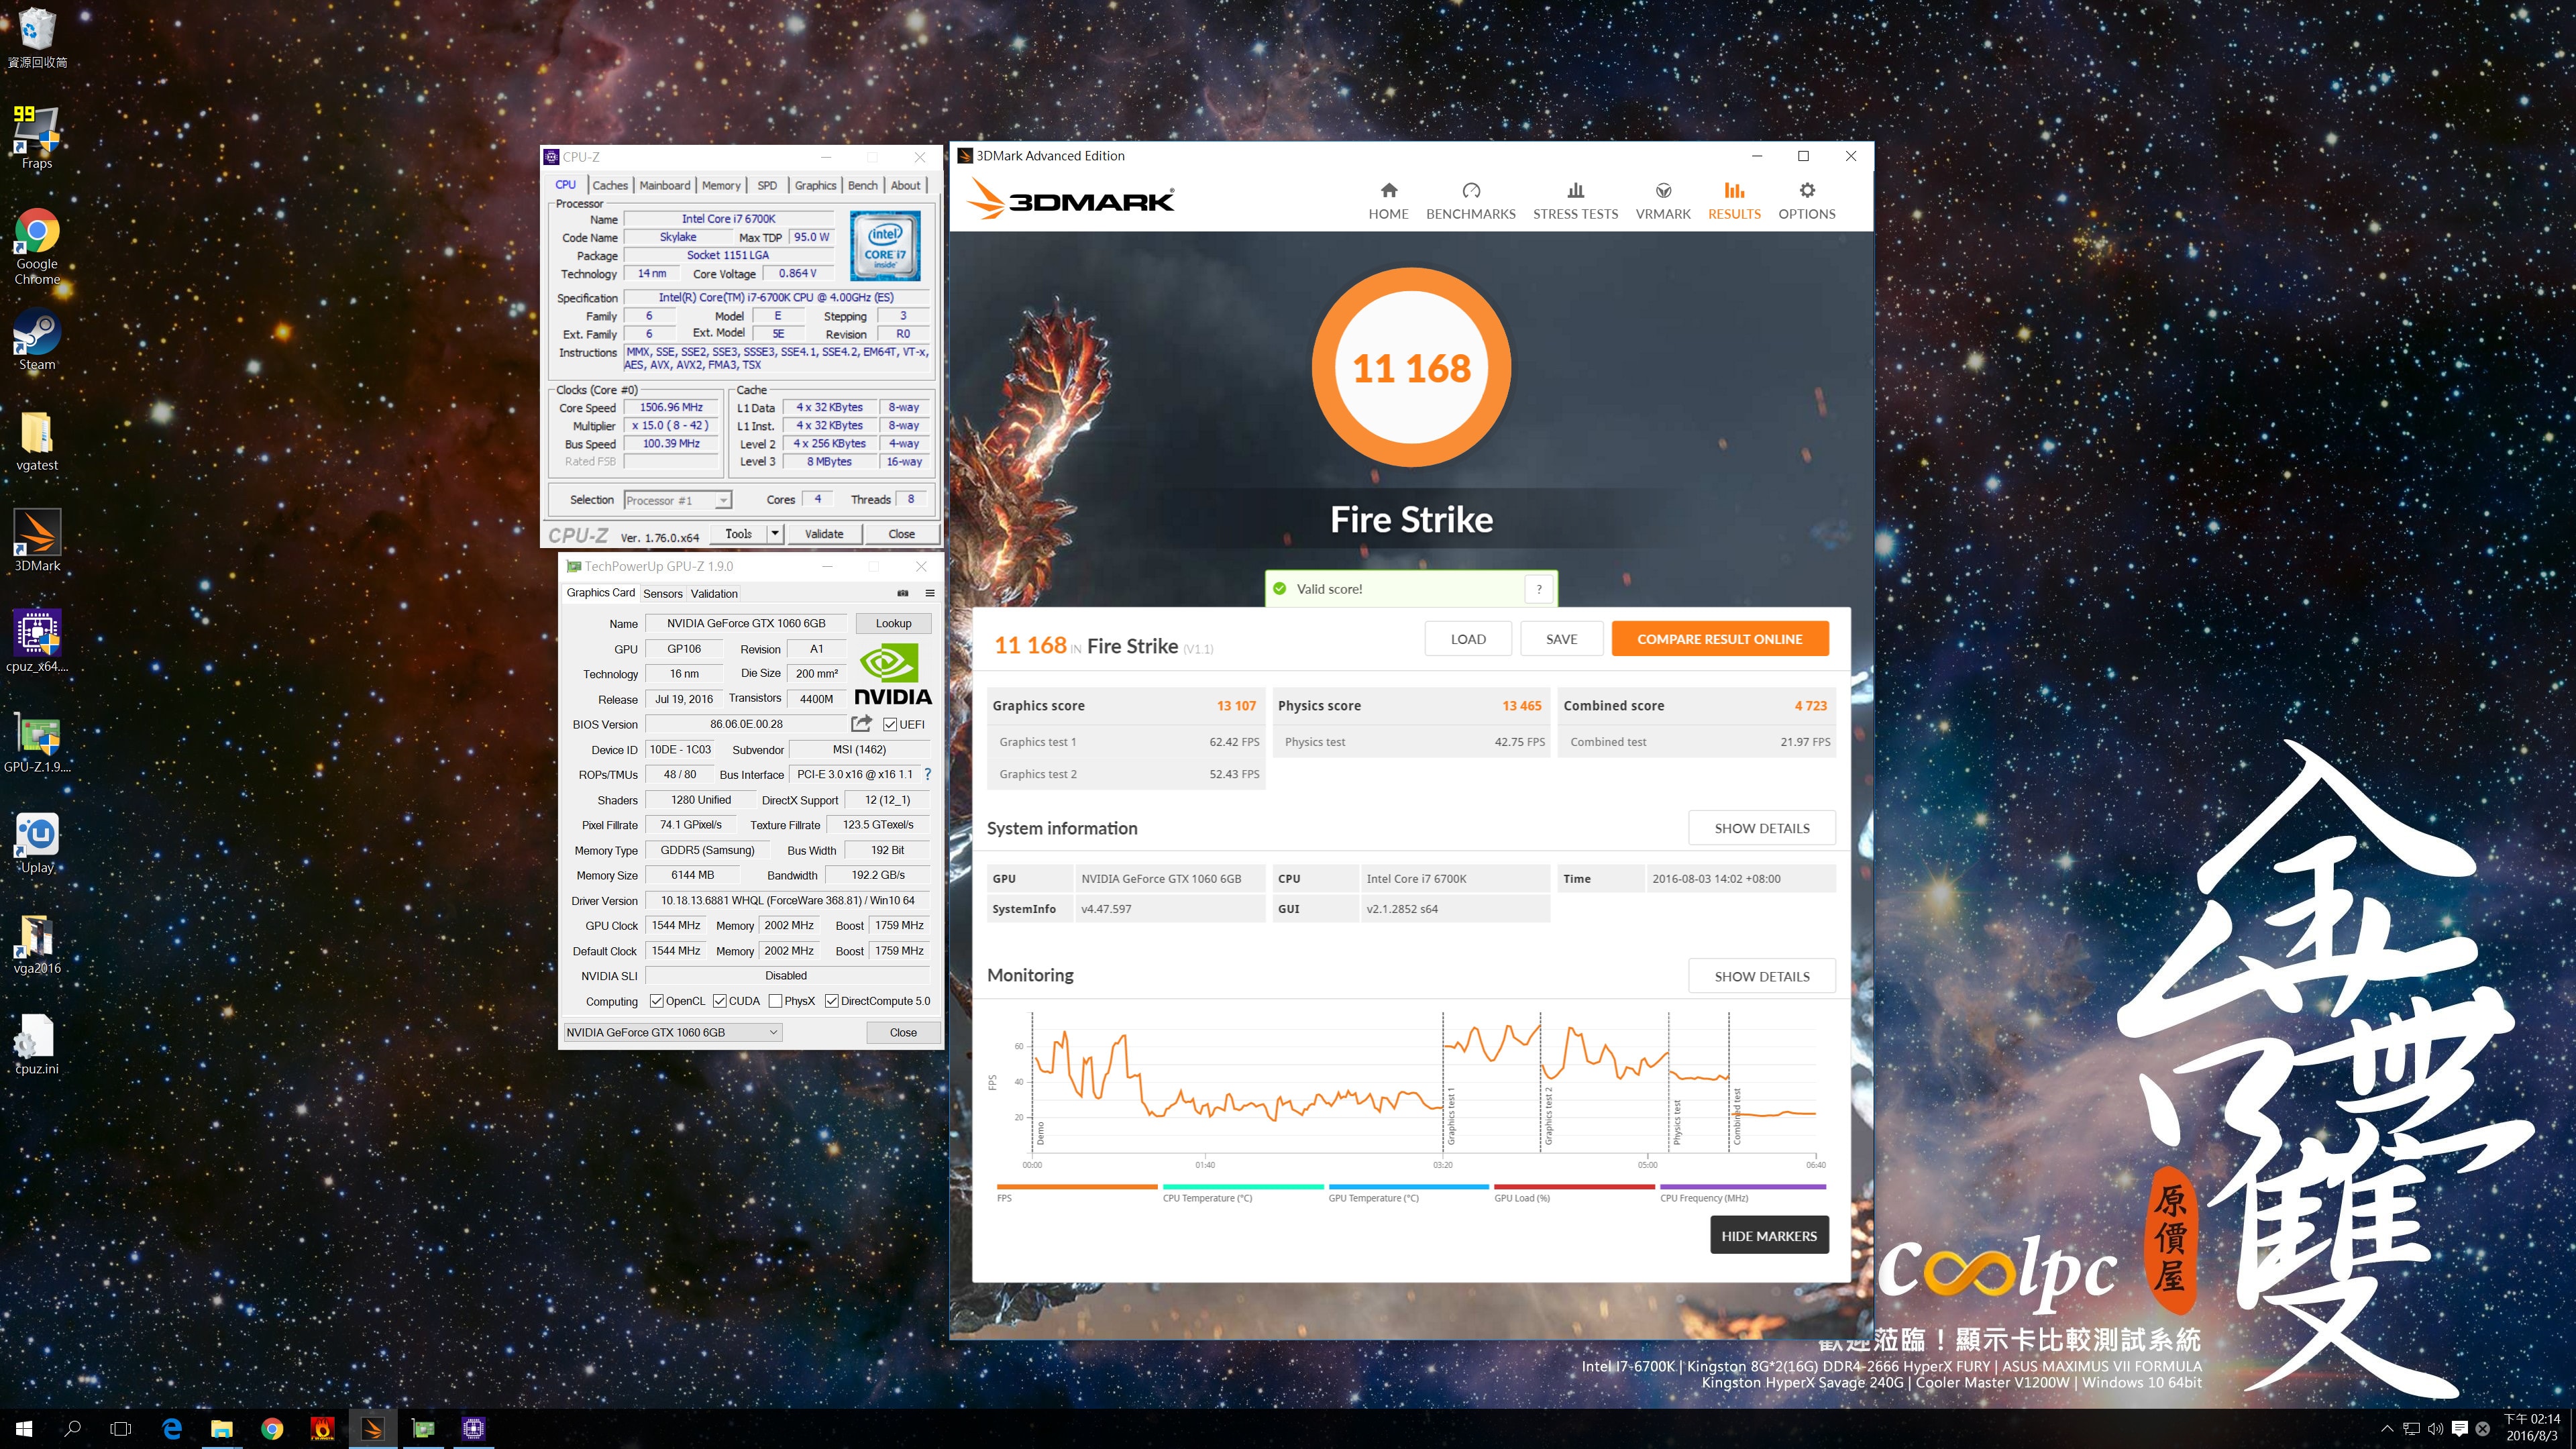This screenshot has height=1449, width=2576.
Task: Open the Action Center notification icon
Action: point(2460,1429)
